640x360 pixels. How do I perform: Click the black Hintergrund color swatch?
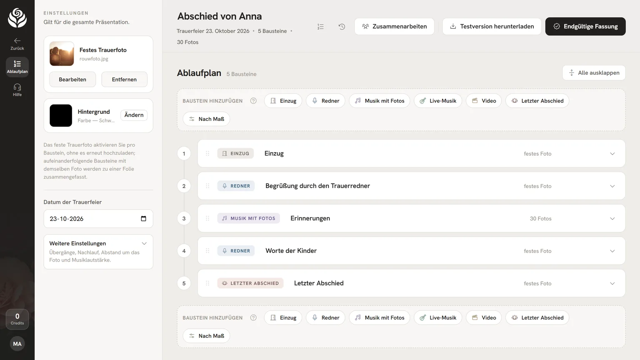[x=61, y=115]
